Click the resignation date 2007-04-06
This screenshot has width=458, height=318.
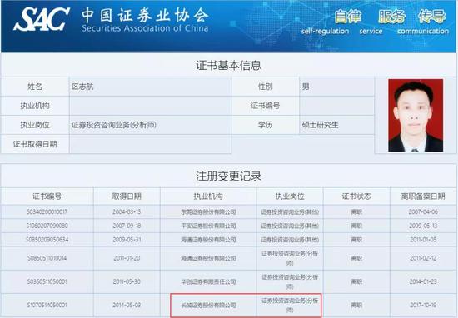[423, 211]
